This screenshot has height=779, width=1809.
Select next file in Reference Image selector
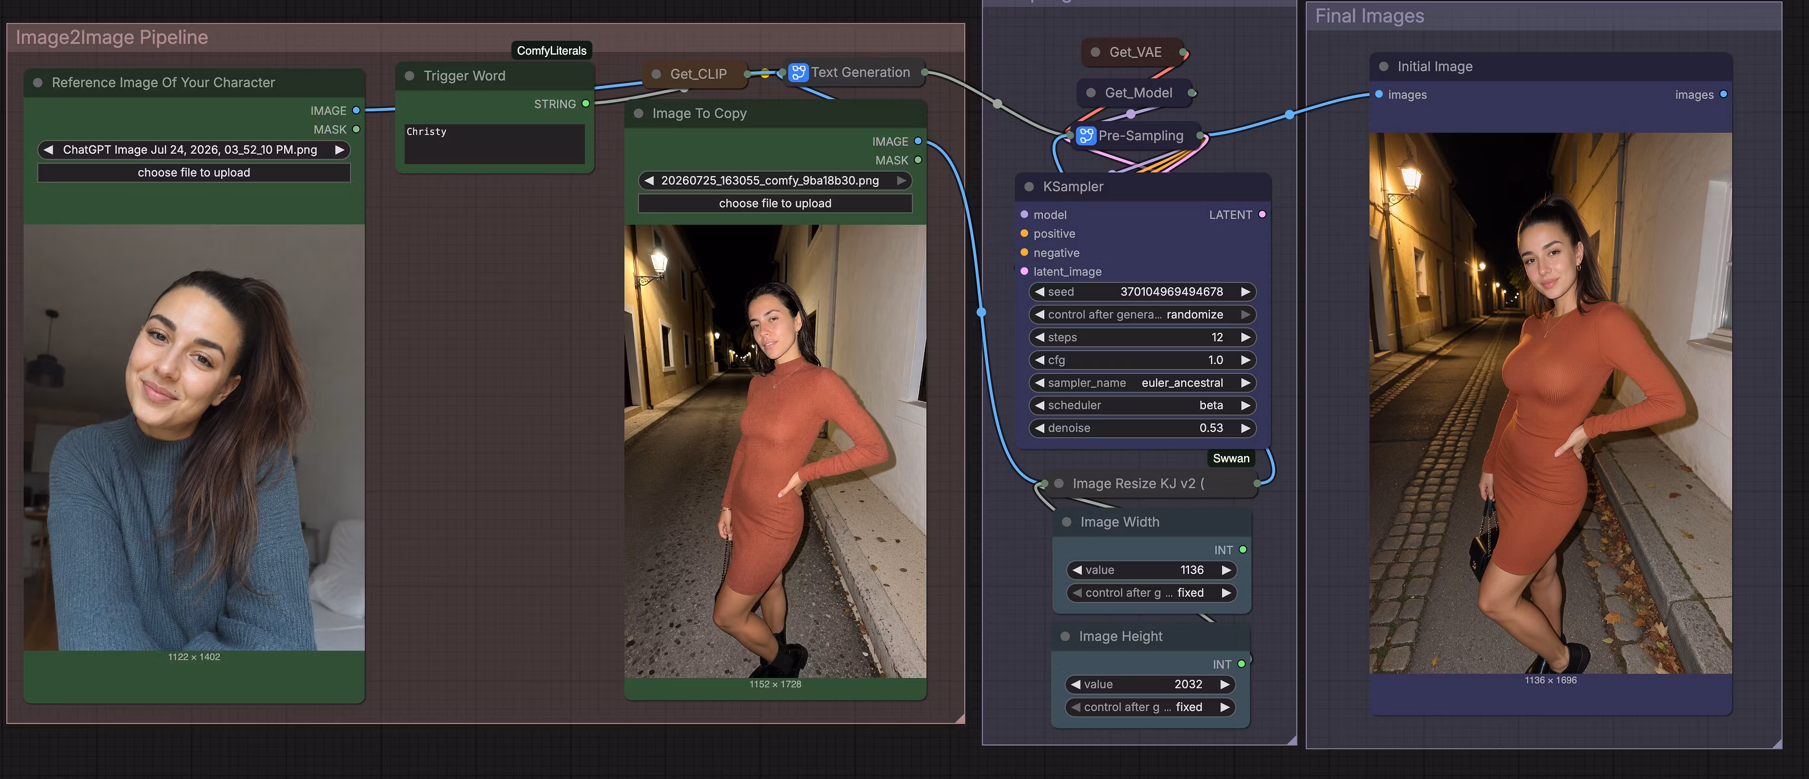pyautogui.click(x=340, y=149)
